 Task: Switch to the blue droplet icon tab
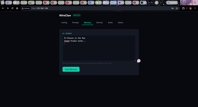(113, 3)
